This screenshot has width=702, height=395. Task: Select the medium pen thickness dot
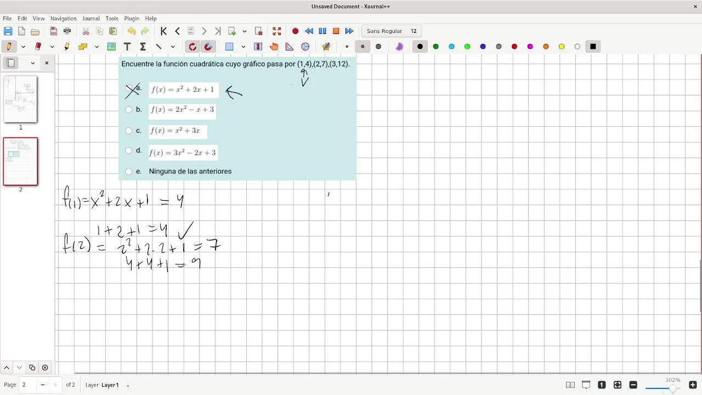tap(363, 47)
